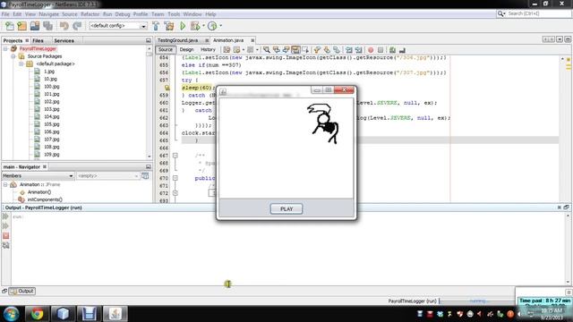Collapse the Source Packages node
573x322 pixels.
tap(13, 56)
